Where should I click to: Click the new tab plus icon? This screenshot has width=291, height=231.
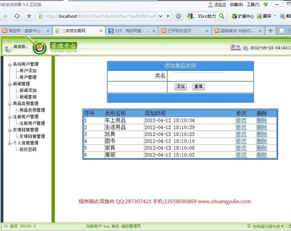click(271, 31)
